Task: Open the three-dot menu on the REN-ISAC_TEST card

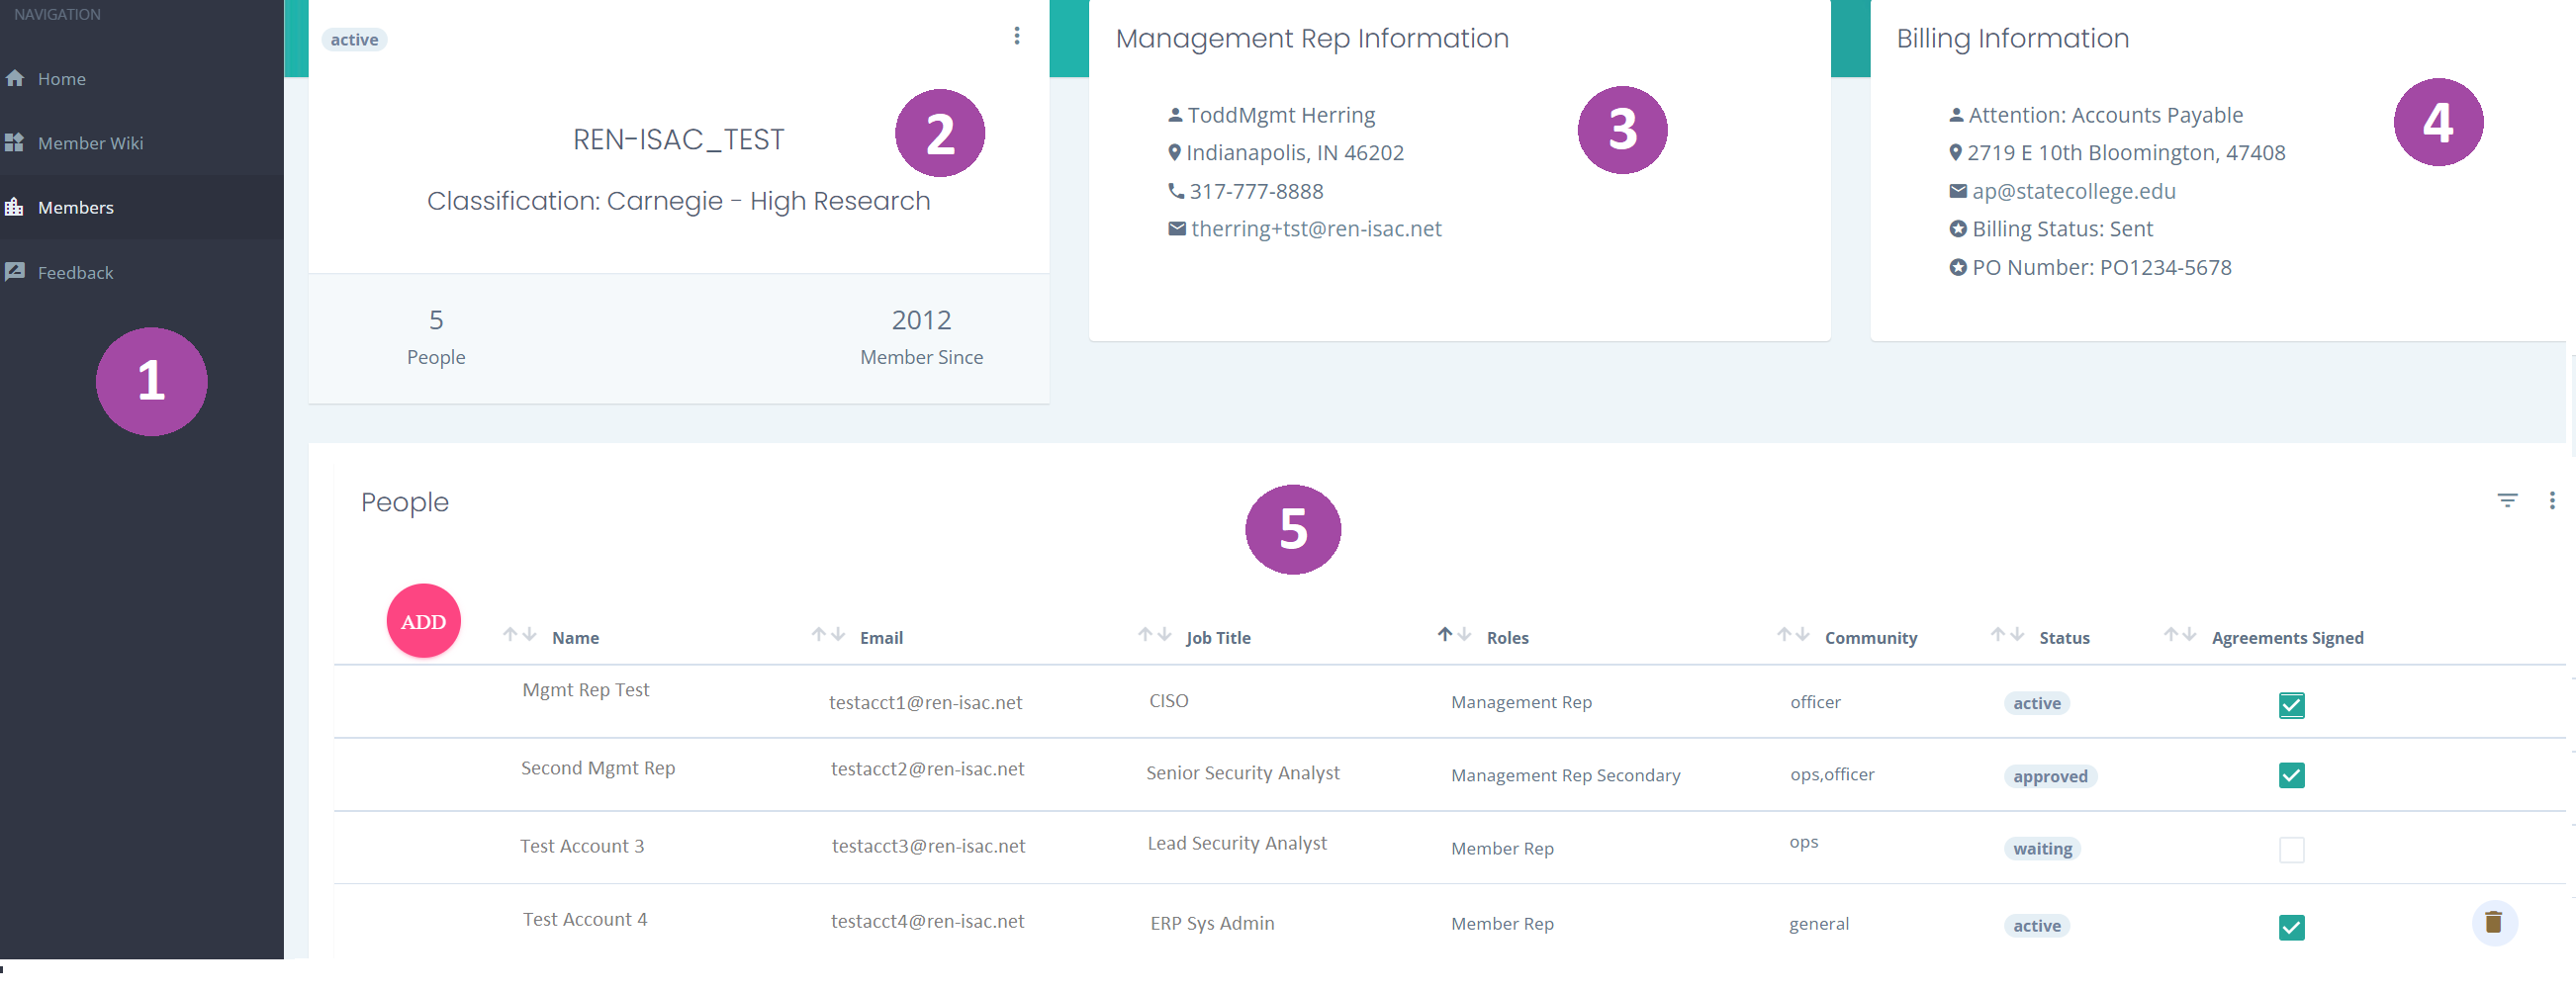Action: pos(1017,36)
